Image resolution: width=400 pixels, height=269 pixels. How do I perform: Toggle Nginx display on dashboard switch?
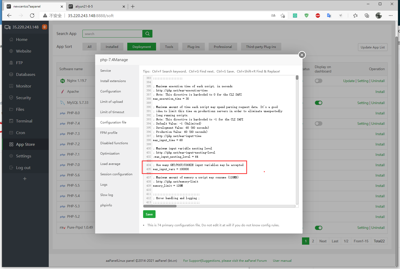click(x=319, y=81)
